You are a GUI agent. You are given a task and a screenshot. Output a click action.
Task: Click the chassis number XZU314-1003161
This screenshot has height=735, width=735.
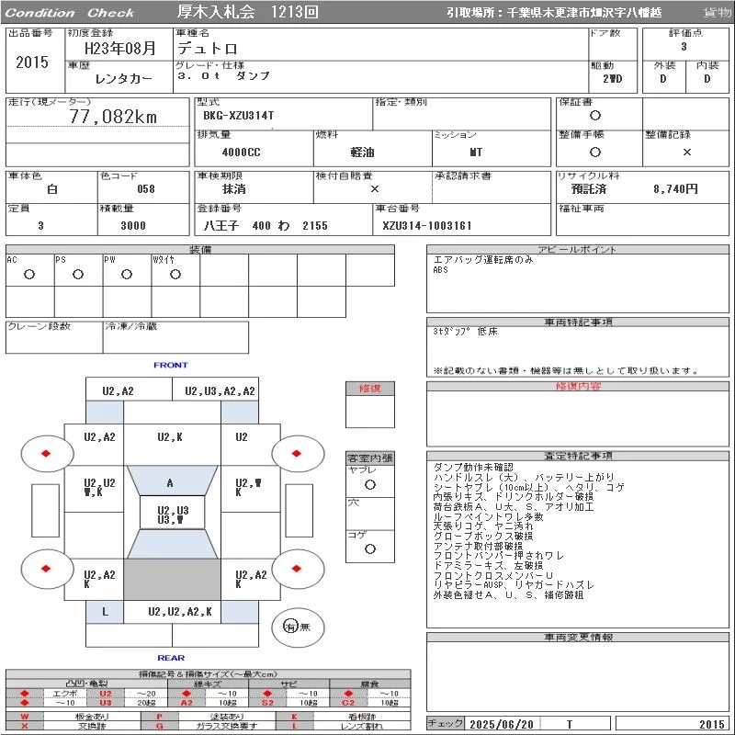point(426,225)
